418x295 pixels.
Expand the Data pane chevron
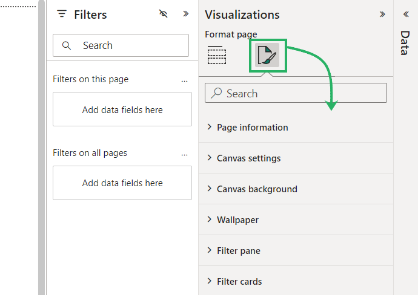(x=406, y=14)
